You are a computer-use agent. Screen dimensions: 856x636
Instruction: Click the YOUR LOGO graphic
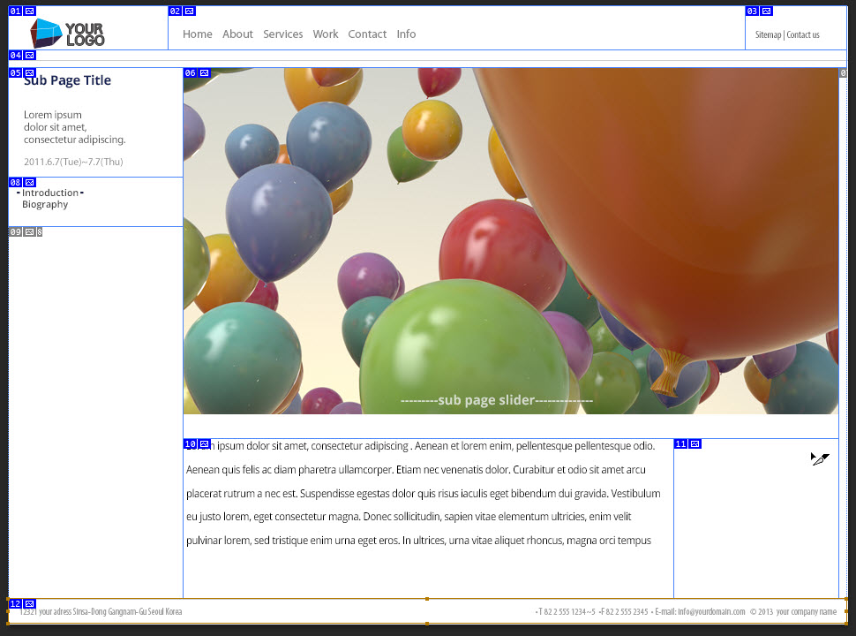pyautogui.click(x=67, y=34)
